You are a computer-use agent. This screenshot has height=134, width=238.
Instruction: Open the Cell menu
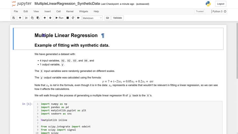(59, 11)
